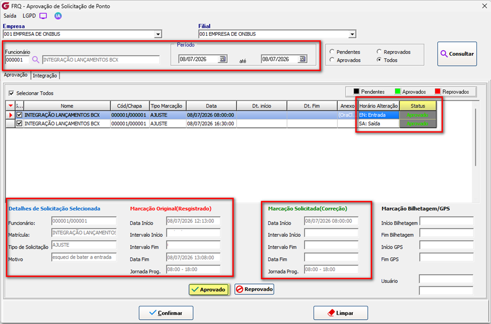Click the Data column header
Screen dimensions: 491x324
(211, 106)
